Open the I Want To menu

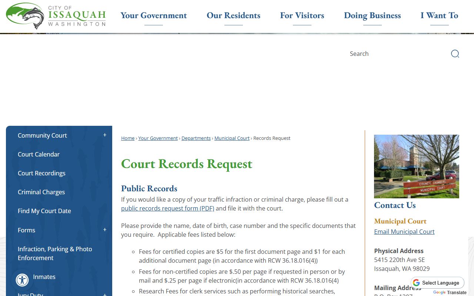(x=439, y=16)
